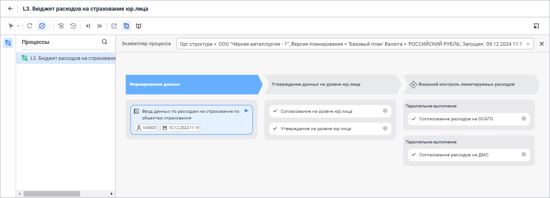Open the cursor tool dropdown arrow
The height and width of the screenshot is (198, 550).
coord(18,26)
